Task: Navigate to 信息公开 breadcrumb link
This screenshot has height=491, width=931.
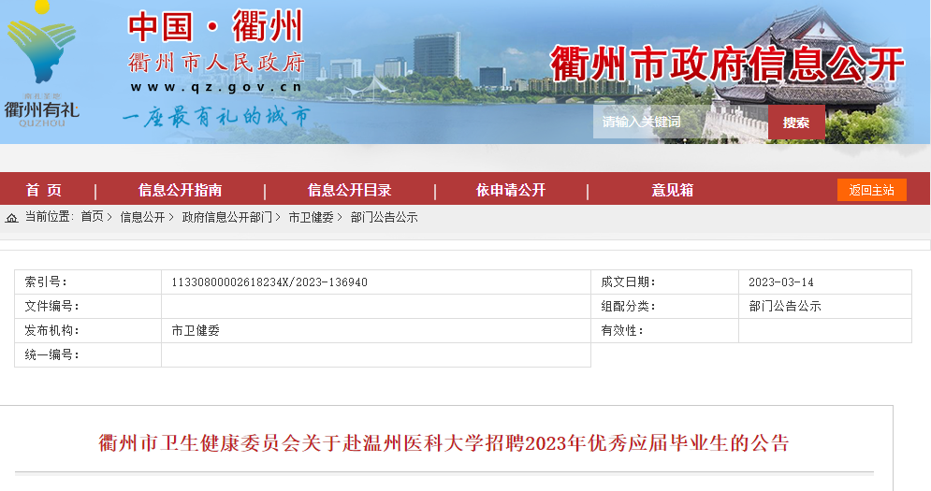Action: (141, 217)
